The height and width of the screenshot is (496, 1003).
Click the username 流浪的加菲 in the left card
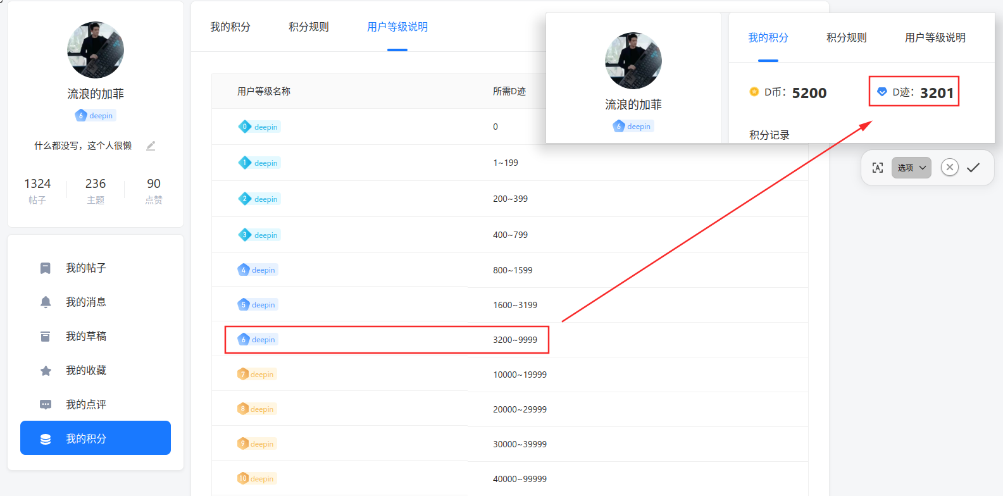[x=96, y=94]
